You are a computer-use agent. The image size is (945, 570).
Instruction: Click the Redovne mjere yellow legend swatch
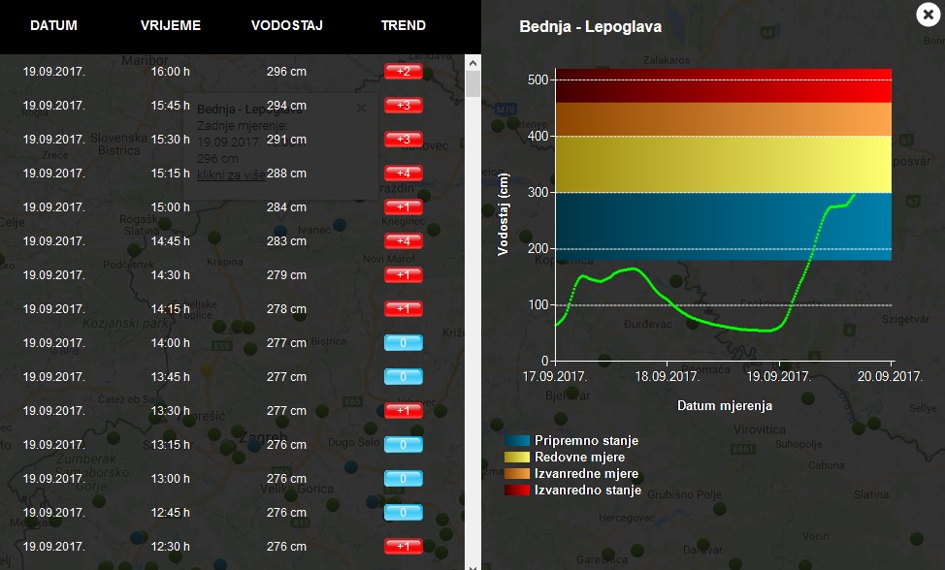point(517,458)
